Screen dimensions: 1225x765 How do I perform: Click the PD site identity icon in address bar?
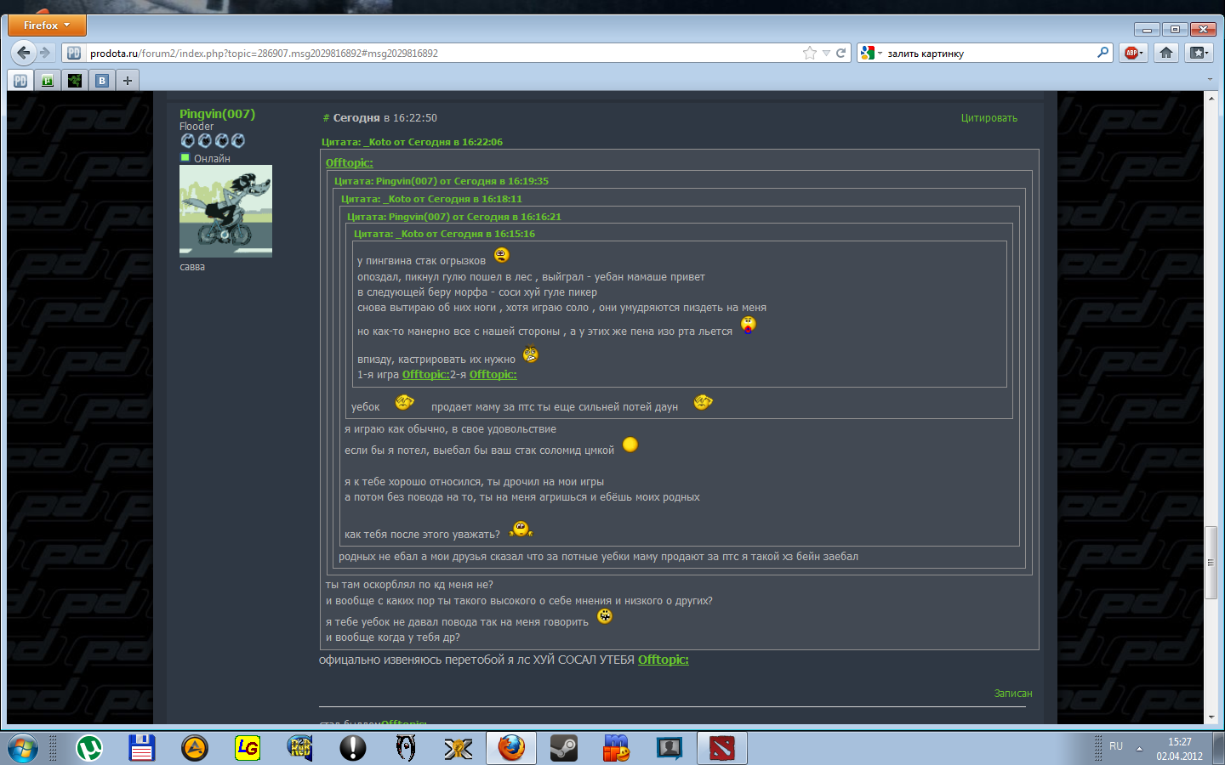74,53
